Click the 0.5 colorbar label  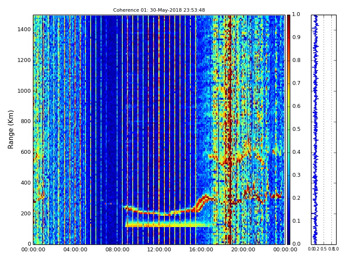pyautogui.click(x=296, y=129)
